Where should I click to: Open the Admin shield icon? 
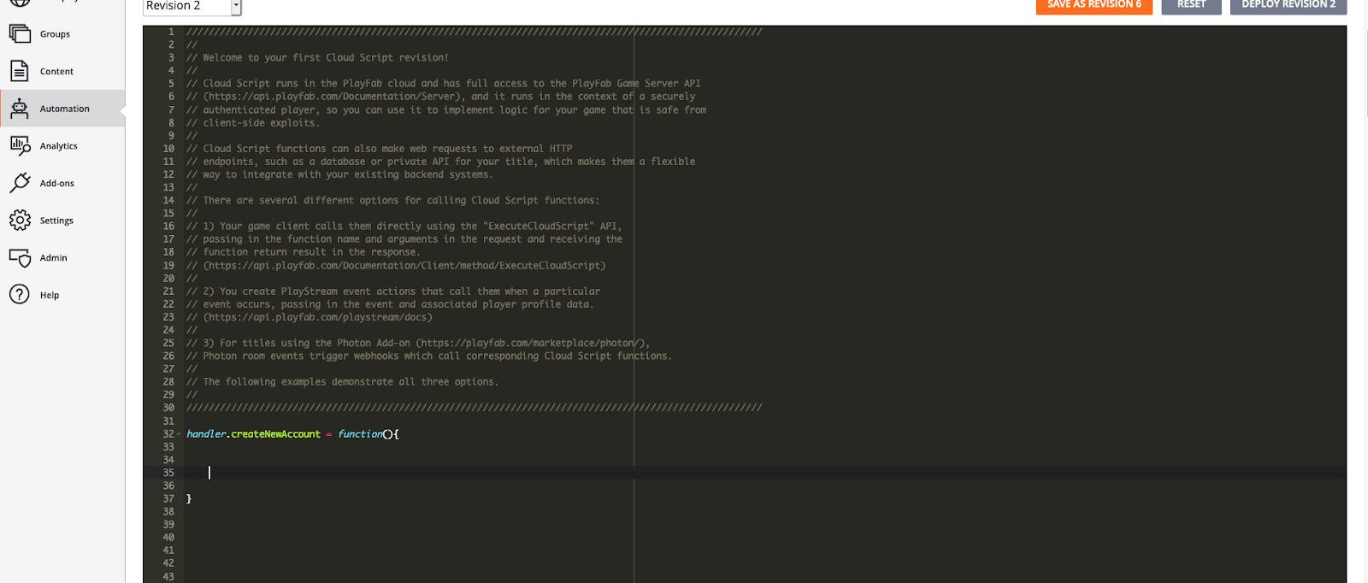[20, 257]
